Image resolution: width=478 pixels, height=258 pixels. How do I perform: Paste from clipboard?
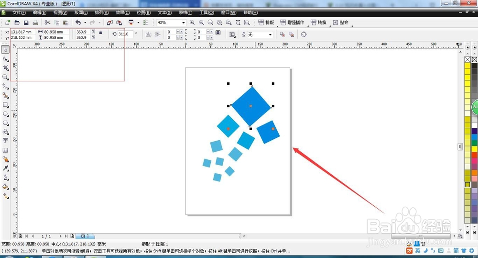pos(65,22)
